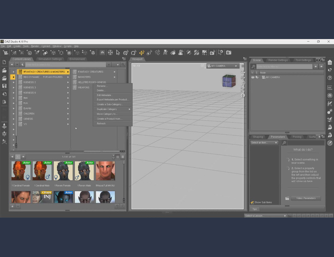Toggle the Show Sub Items checkbox

pos(252,203)
